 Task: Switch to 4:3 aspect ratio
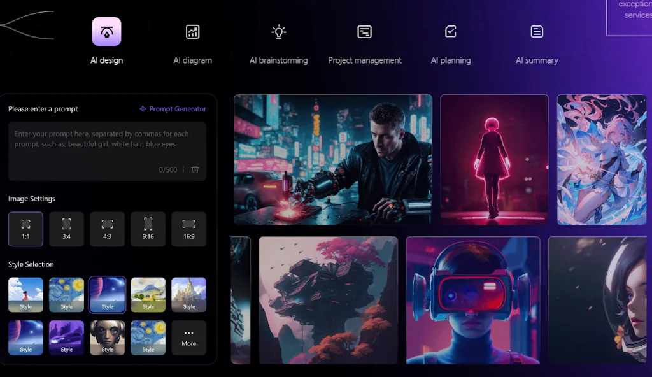[x=107, y=229]
